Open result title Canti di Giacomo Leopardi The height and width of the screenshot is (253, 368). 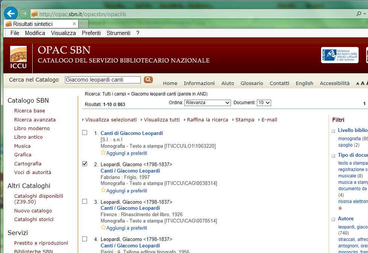pyautogui.click(x=132, y=133)
